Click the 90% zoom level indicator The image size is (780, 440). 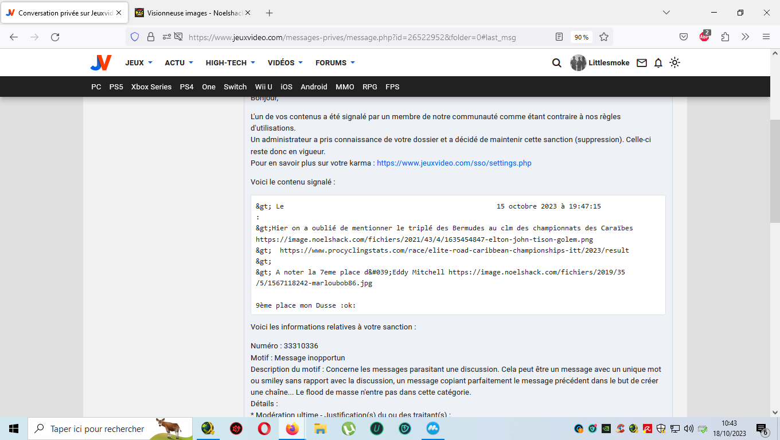pos(582,37)
